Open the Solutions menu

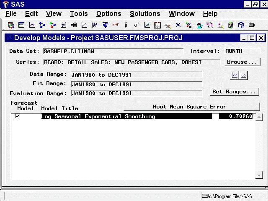click(145, 14)
